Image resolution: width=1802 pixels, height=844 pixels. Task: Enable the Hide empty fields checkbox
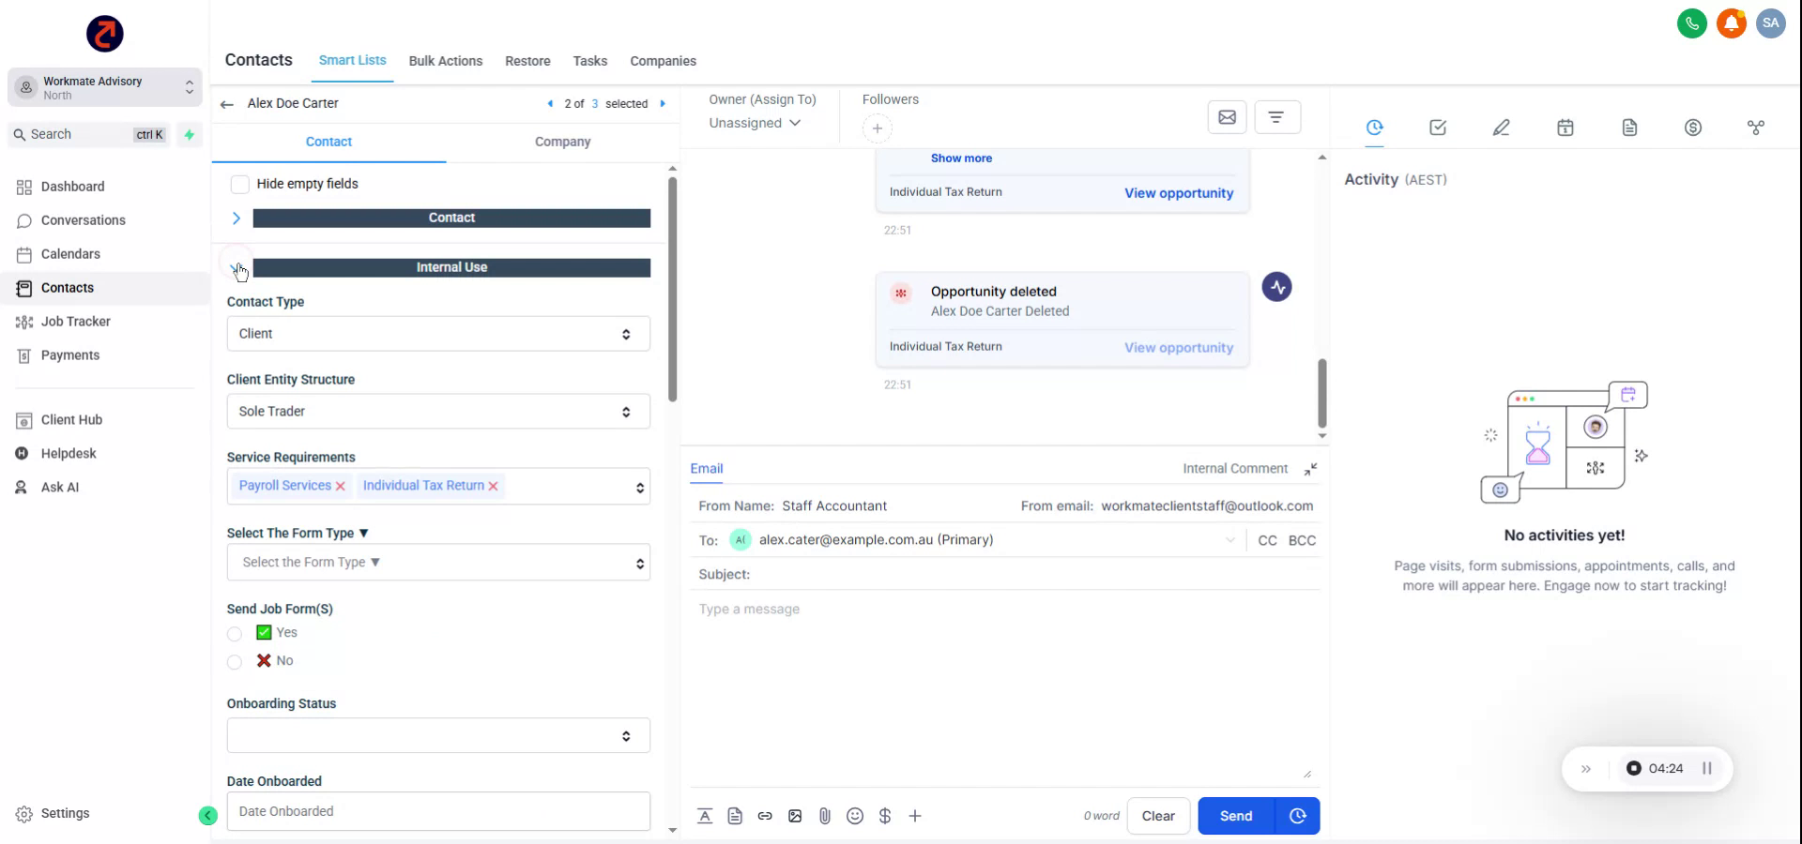point(240,184)
